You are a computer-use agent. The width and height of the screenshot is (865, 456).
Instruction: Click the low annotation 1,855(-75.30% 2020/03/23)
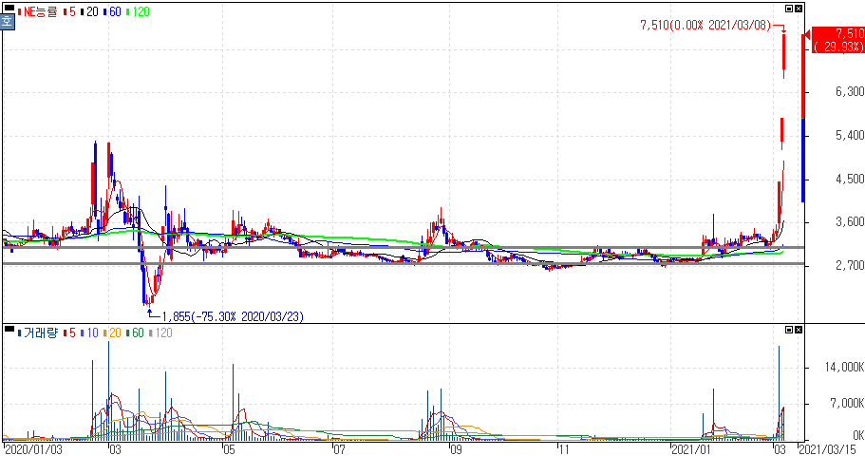(233, 316)
